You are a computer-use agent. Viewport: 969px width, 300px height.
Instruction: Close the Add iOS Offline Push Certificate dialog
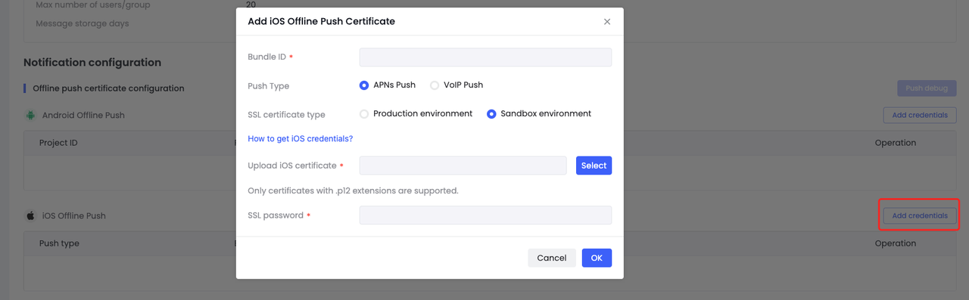click(x=607, y=22)
